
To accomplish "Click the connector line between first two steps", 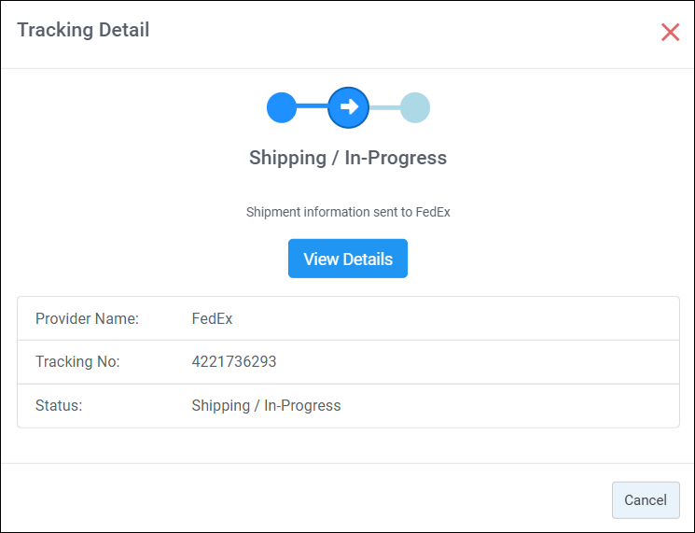I will point(312,106).
